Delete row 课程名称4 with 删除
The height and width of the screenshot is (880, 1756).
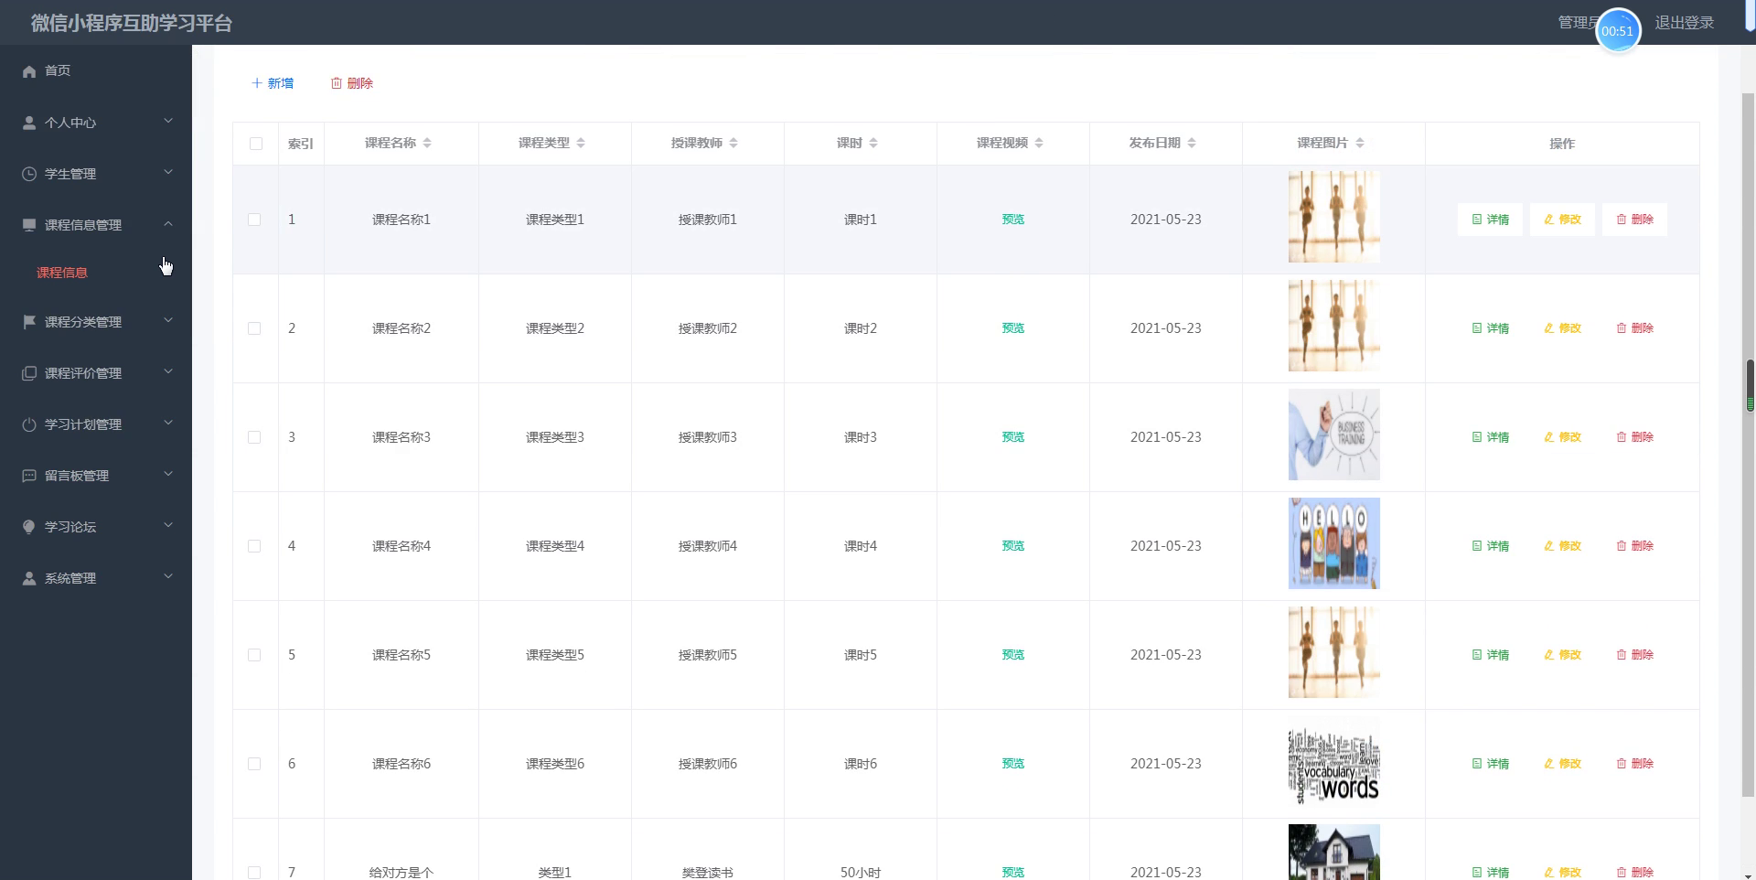click(x=1634, y=546)
